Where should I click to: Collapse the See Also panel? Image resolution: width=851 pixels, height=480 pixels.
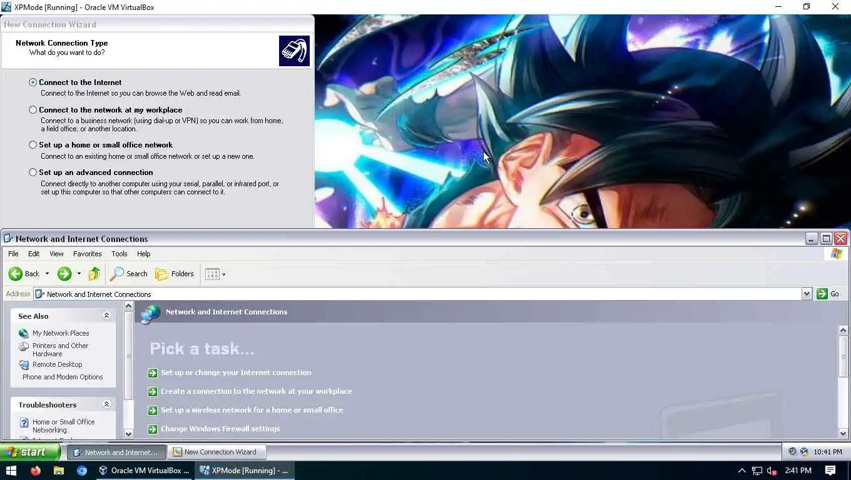(x=106, y=316)
